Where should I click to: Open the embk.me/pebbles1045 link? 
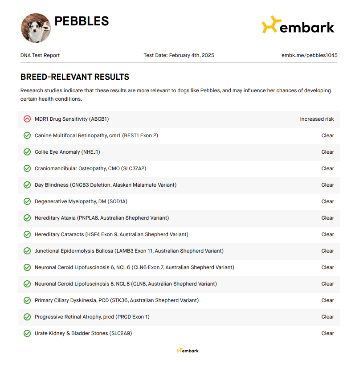point(309,55)
